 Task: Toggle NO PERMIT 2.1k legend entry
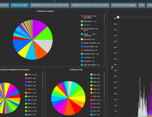(x=88, y=61)
